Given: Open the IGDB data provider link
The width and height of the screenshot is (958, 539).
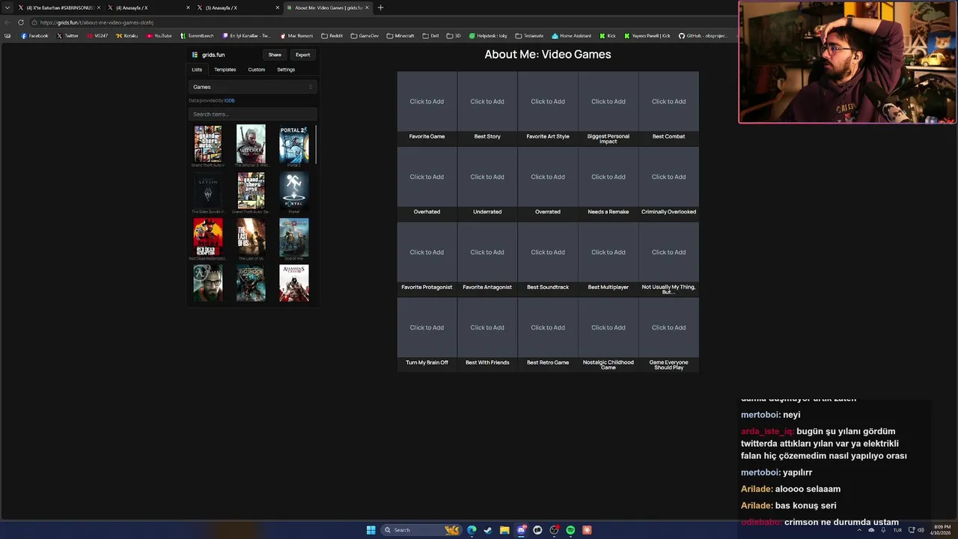Looking at the screenshot, I should pos(229,100).
